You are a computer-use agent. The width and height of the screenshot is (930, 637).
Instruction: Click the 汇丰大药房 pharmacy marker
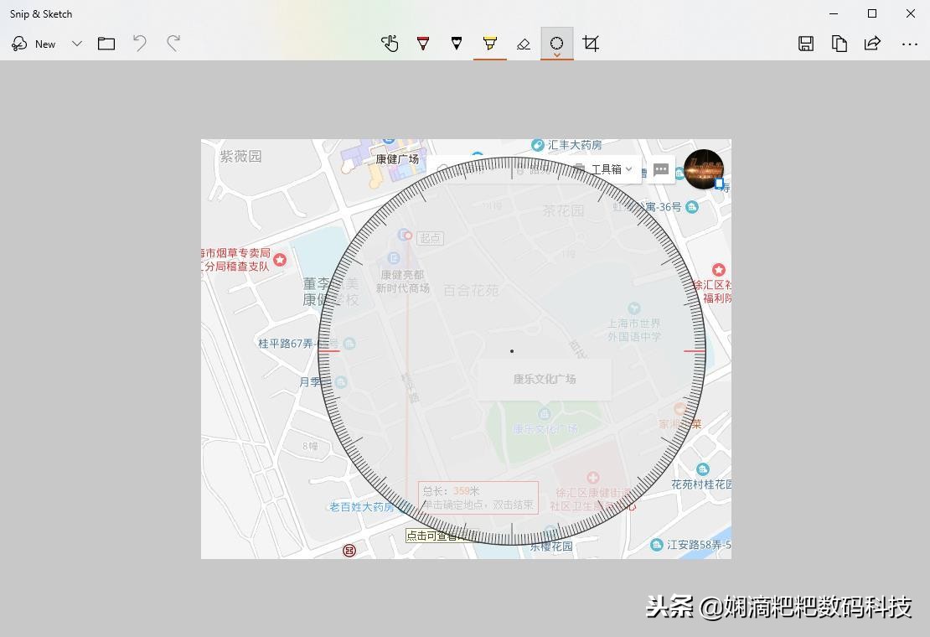click(537, 145)
